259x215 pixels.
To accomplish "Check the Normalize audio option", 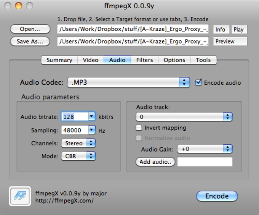I will click(139, 138).
